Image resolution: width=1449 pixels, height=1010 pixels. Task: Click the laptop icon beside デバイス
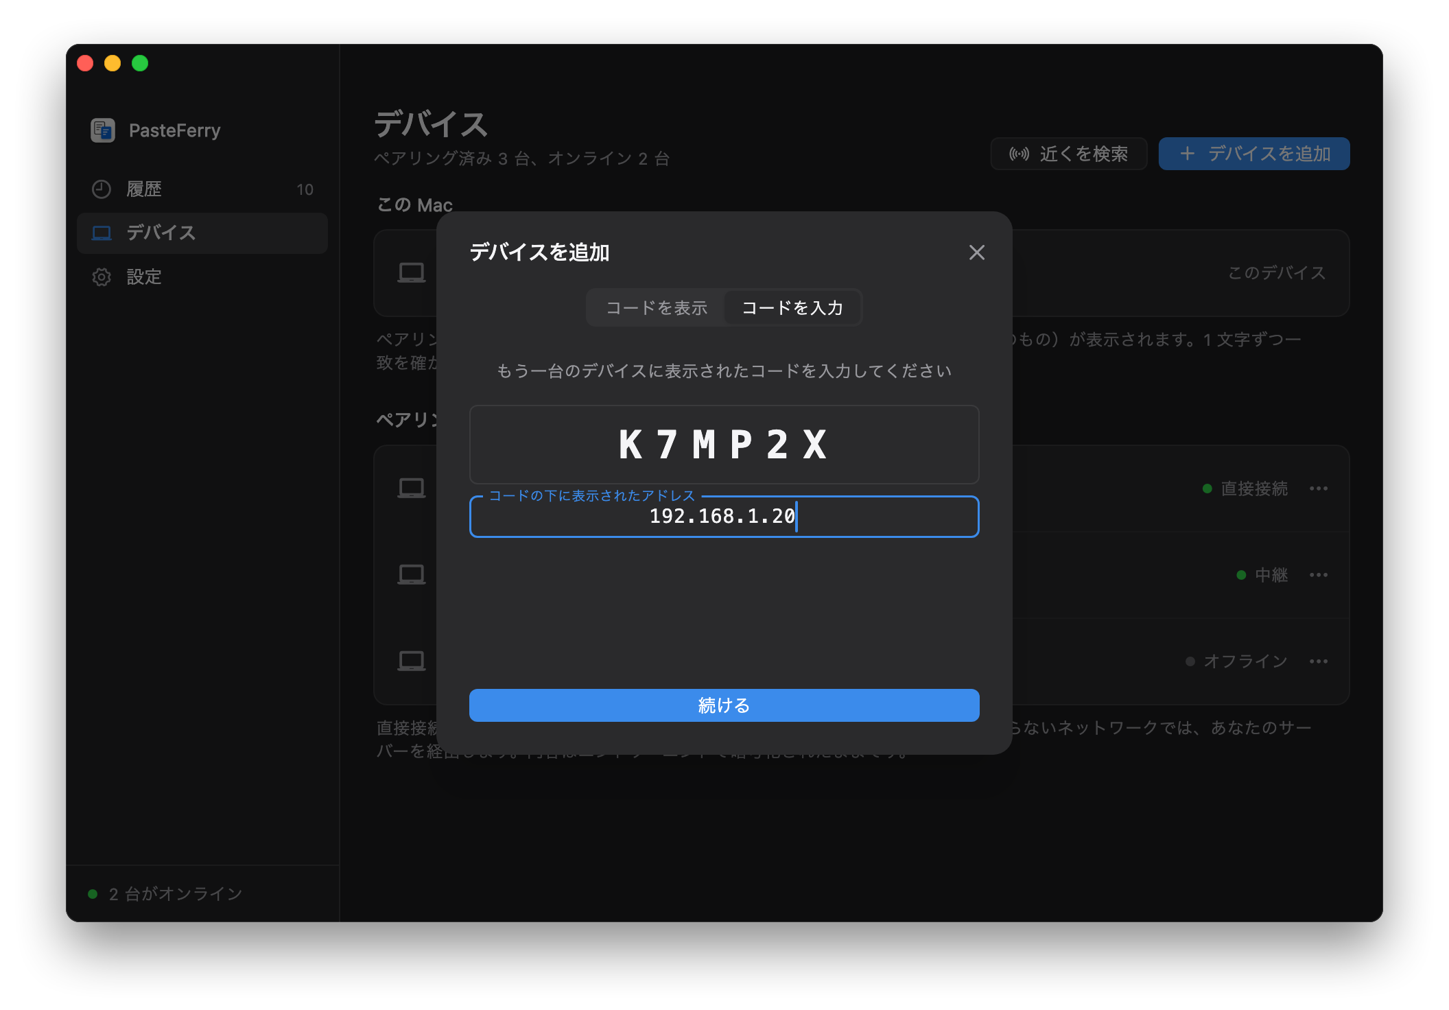102,233
